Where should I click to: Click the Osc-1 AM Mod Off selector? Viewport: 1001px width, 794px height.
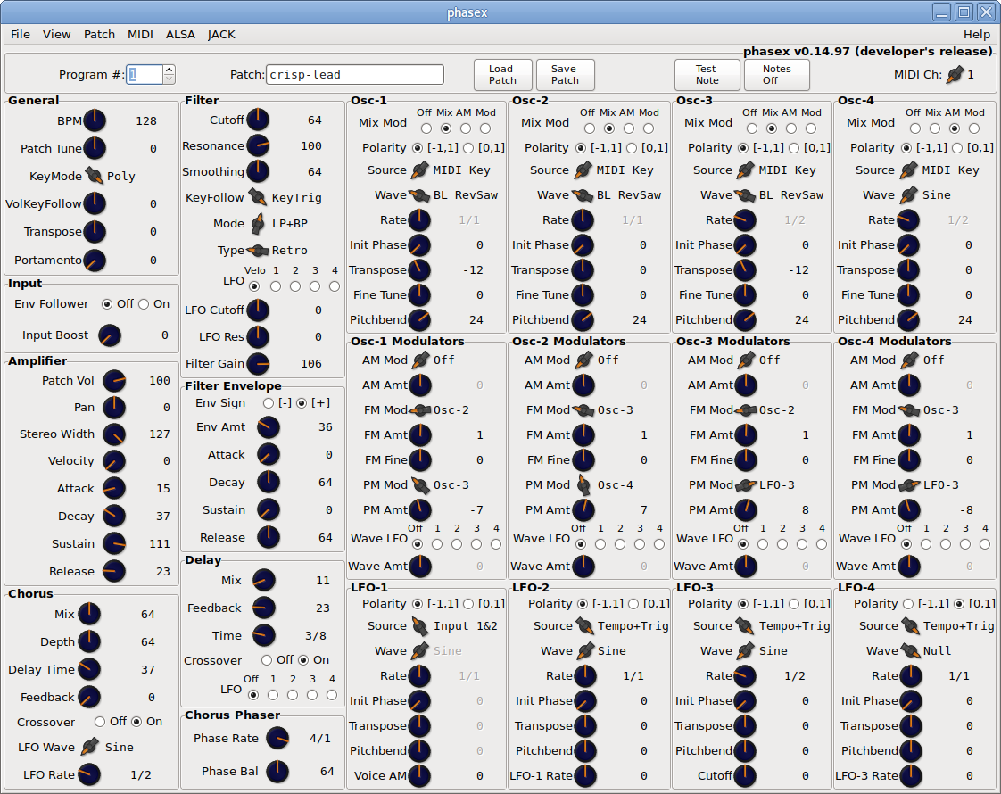(420, 360)
